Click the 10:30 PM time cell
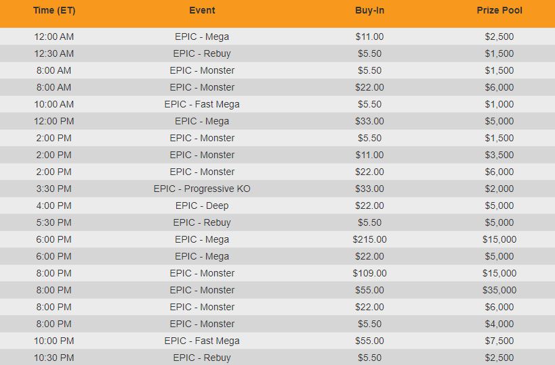 pyautogui.click(x=54, y=358)
